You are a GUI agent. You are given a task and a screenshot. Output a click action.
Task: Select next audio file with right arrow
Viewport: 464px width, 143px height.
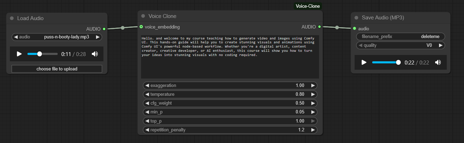98,37
